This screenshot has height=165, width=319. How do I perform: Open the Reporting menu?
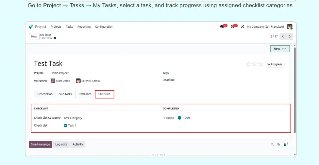[84, 27]
